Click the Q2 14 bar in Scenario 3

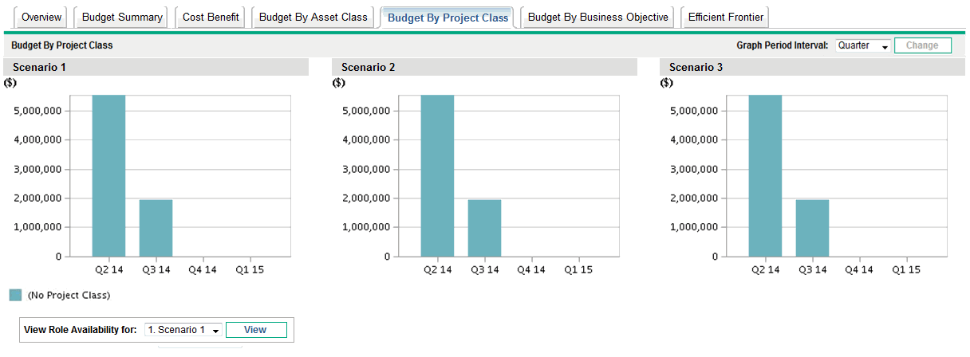coord(765,175)
